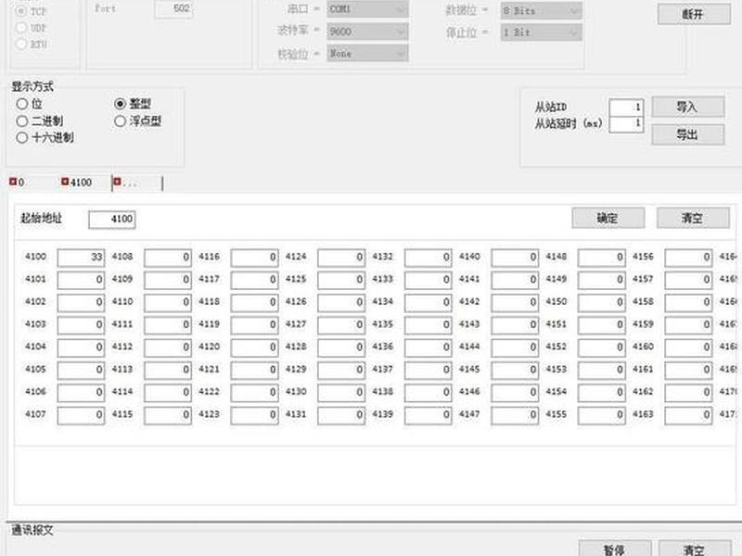
Task: Open the 串口 COM1 dropdown
Action: 367,9
